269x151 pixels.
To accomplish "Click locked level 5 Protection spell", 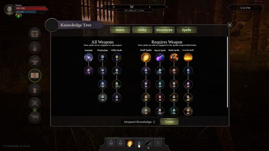I will click(103, 57).
